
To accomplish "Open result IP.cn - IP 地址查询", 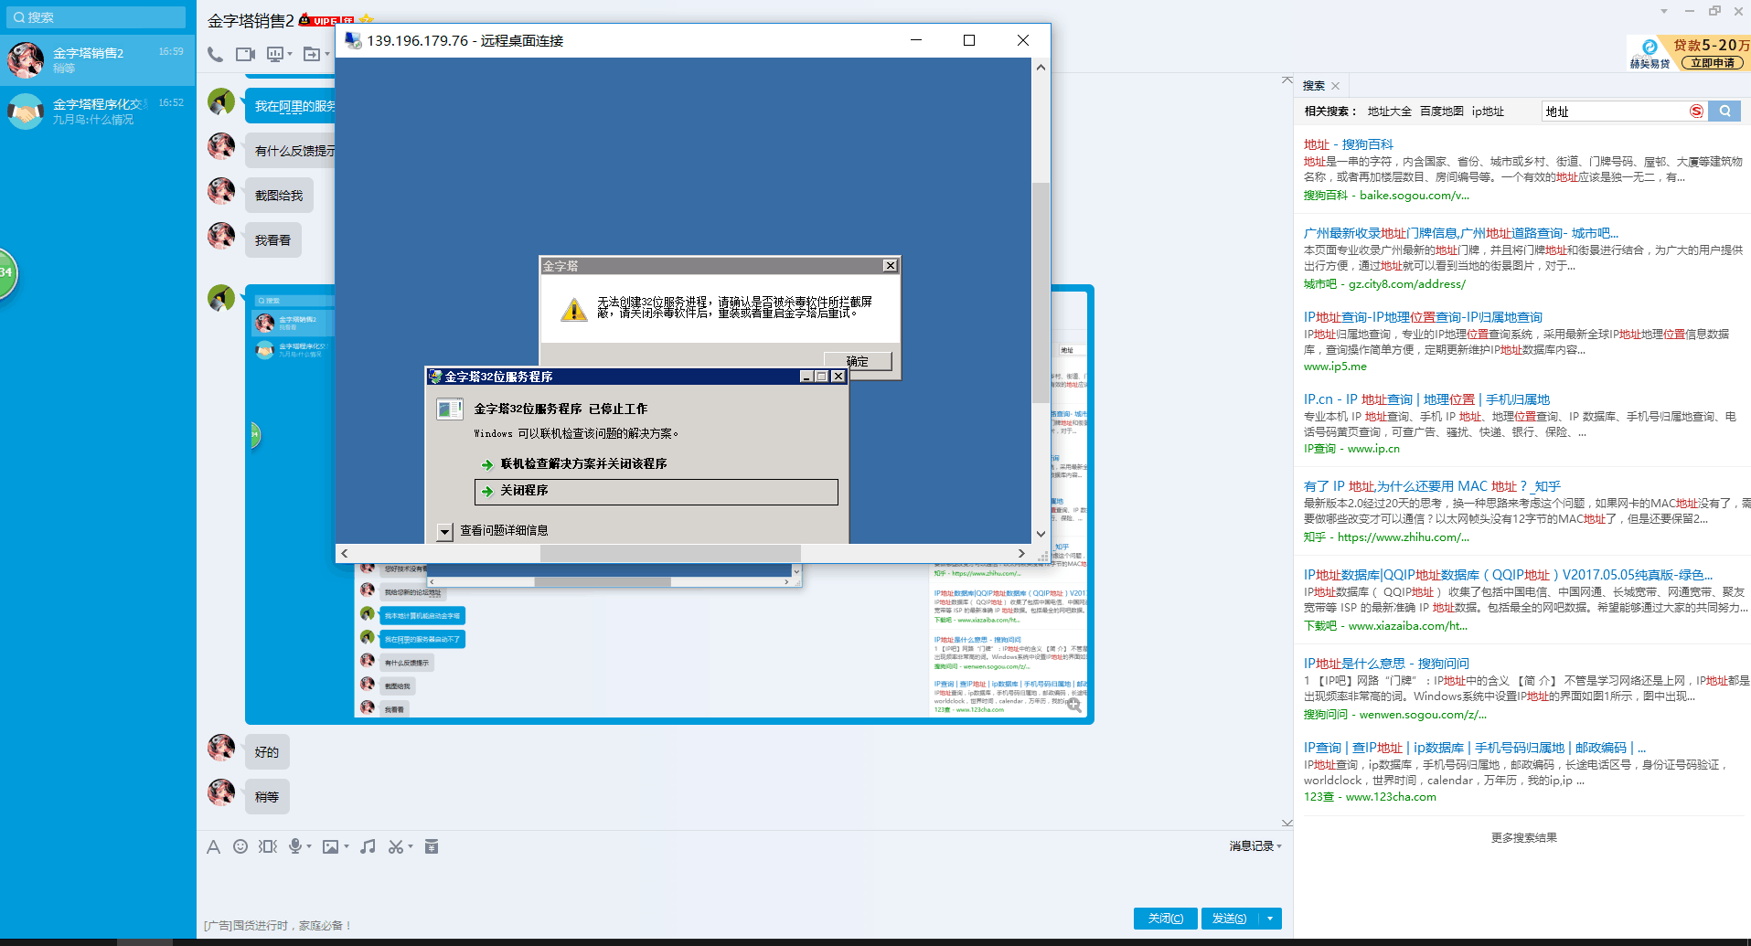I will (x=1426, y=399).
